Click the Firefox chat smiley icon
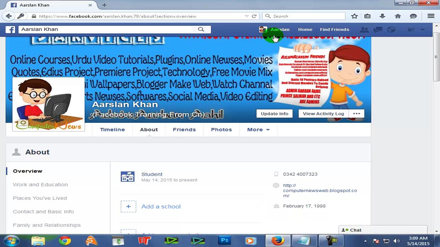440x247 pixels. (413, 16)
